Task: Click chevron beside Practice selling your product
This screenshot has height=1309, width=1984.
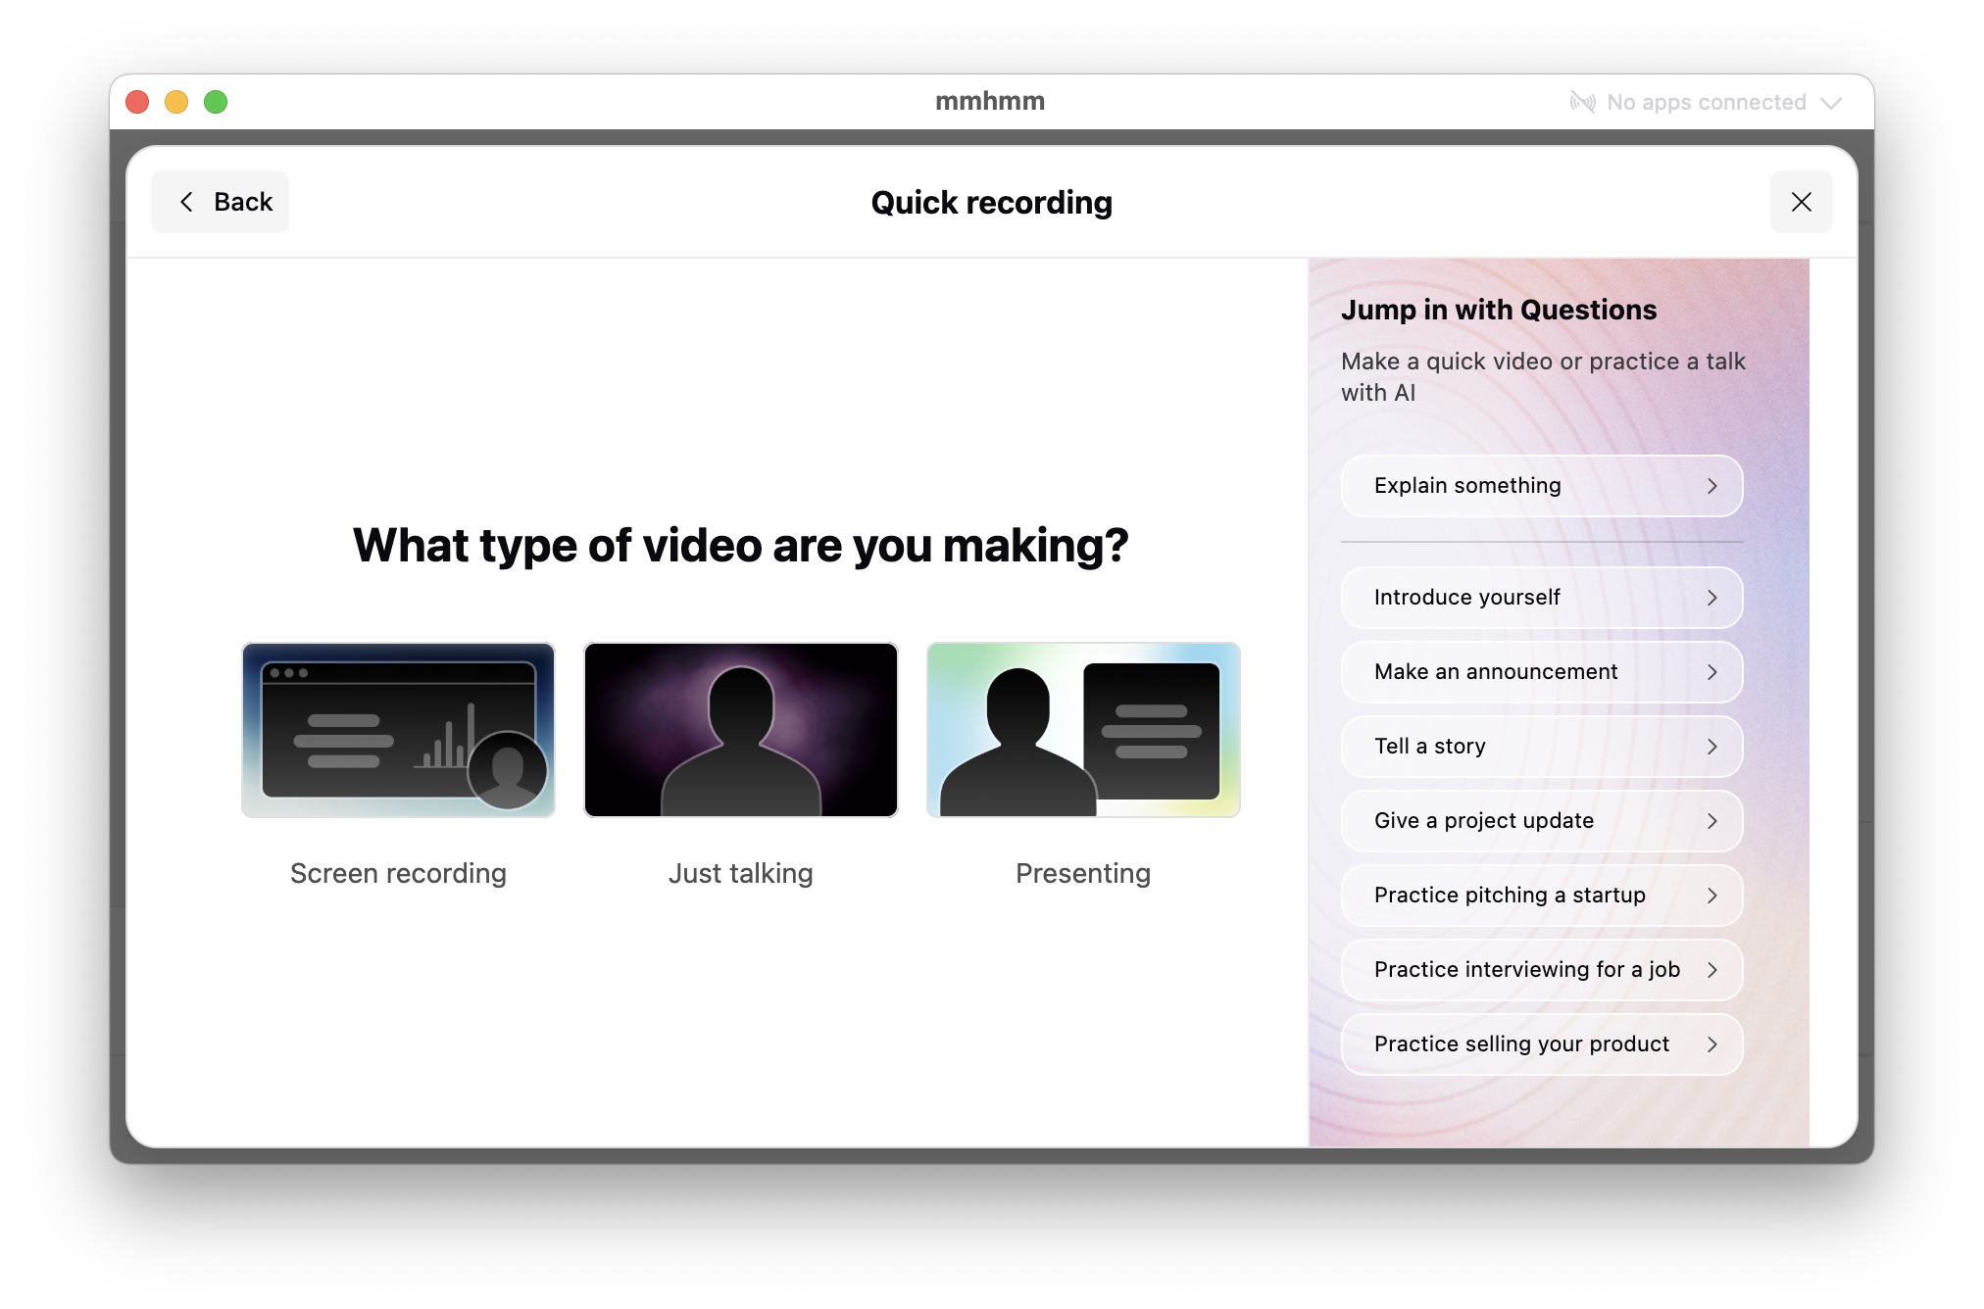Action: [1711, 1044]
